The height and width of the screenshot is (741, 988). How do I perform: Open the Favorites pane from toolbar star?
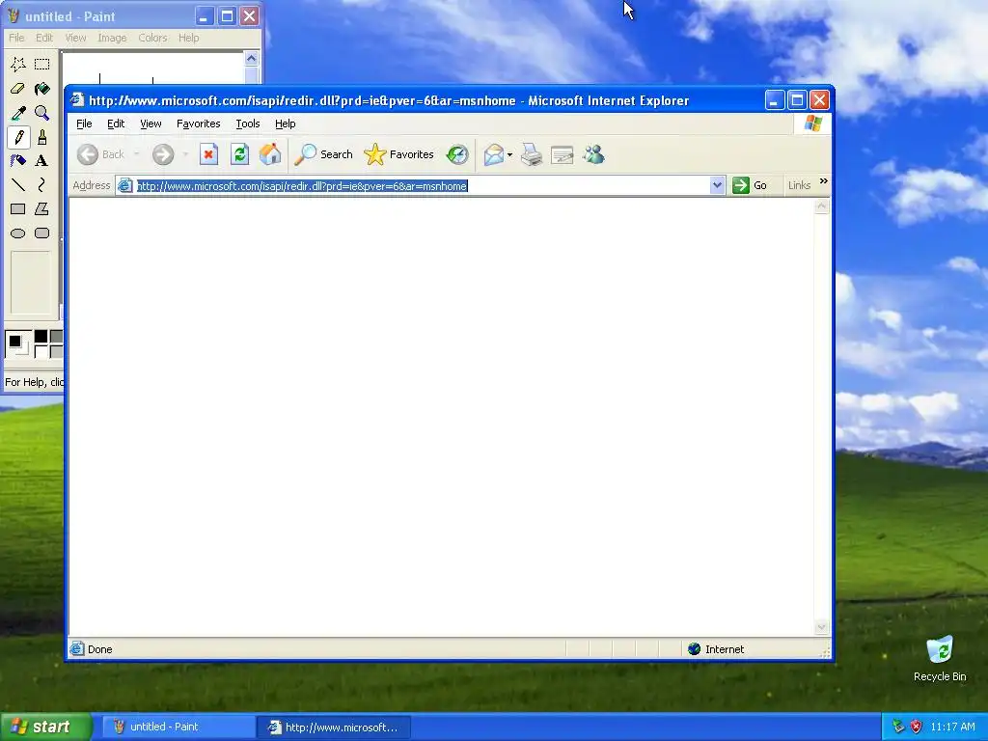tap(398, 154)
